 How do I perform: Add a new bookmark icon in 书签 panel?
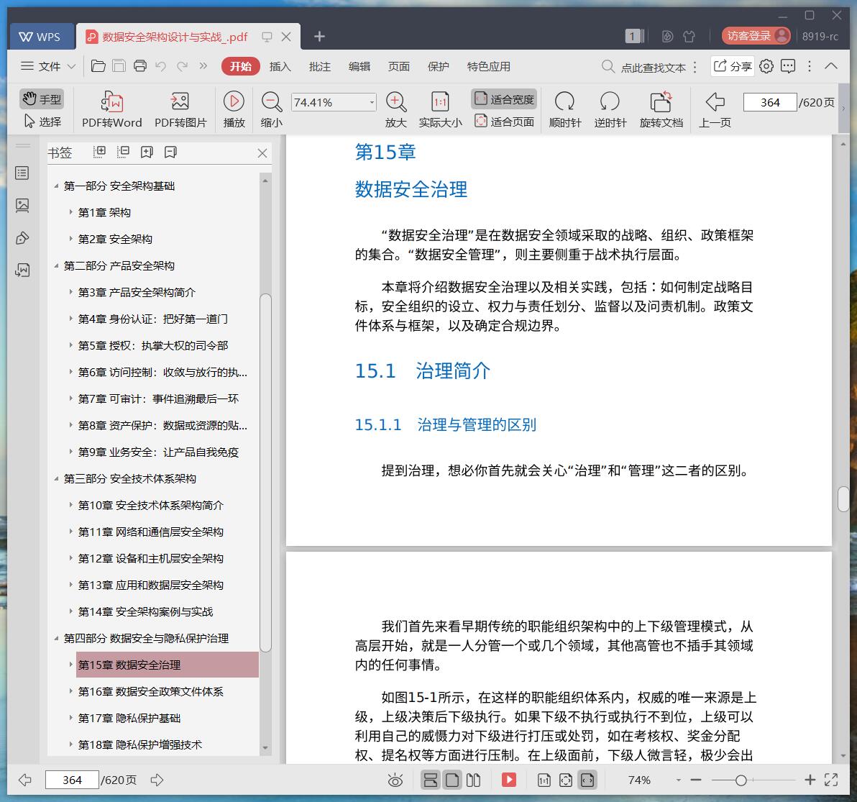coord(147,152)
